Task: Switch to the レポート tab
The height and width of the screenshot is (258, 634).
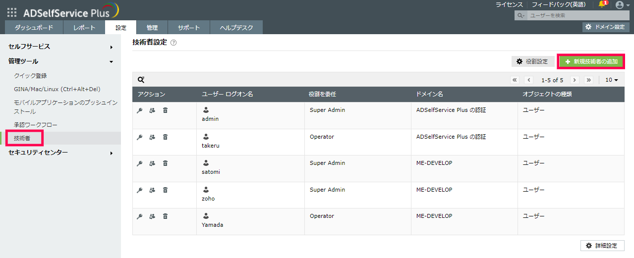Action: (83, 28)
